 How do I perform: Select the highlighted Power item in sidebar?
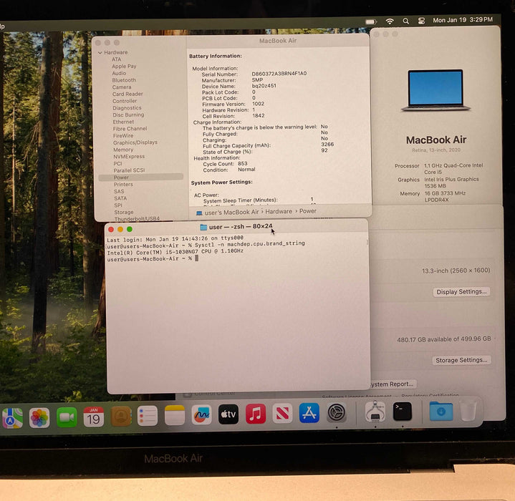click(x=141, y=177)
